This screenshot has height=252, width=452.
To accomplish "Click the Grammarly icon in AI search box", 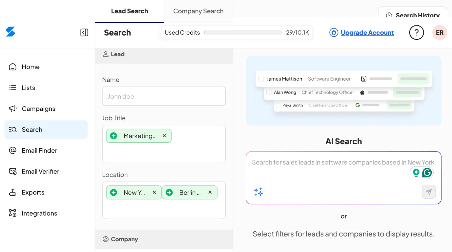I will click(427, 173).
